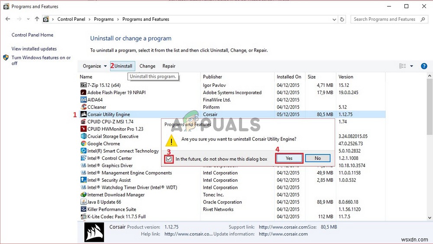Open the recent locations dropdown arrow
Image resolution: width=433 pixels, height=244 pixels.
[28, 19]
